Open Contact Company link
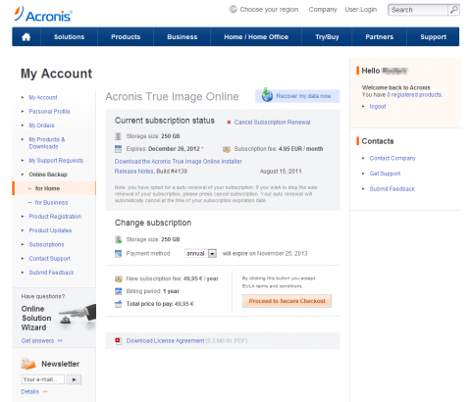The width and height of the screenshot is (471, 402). pos(392,158)
